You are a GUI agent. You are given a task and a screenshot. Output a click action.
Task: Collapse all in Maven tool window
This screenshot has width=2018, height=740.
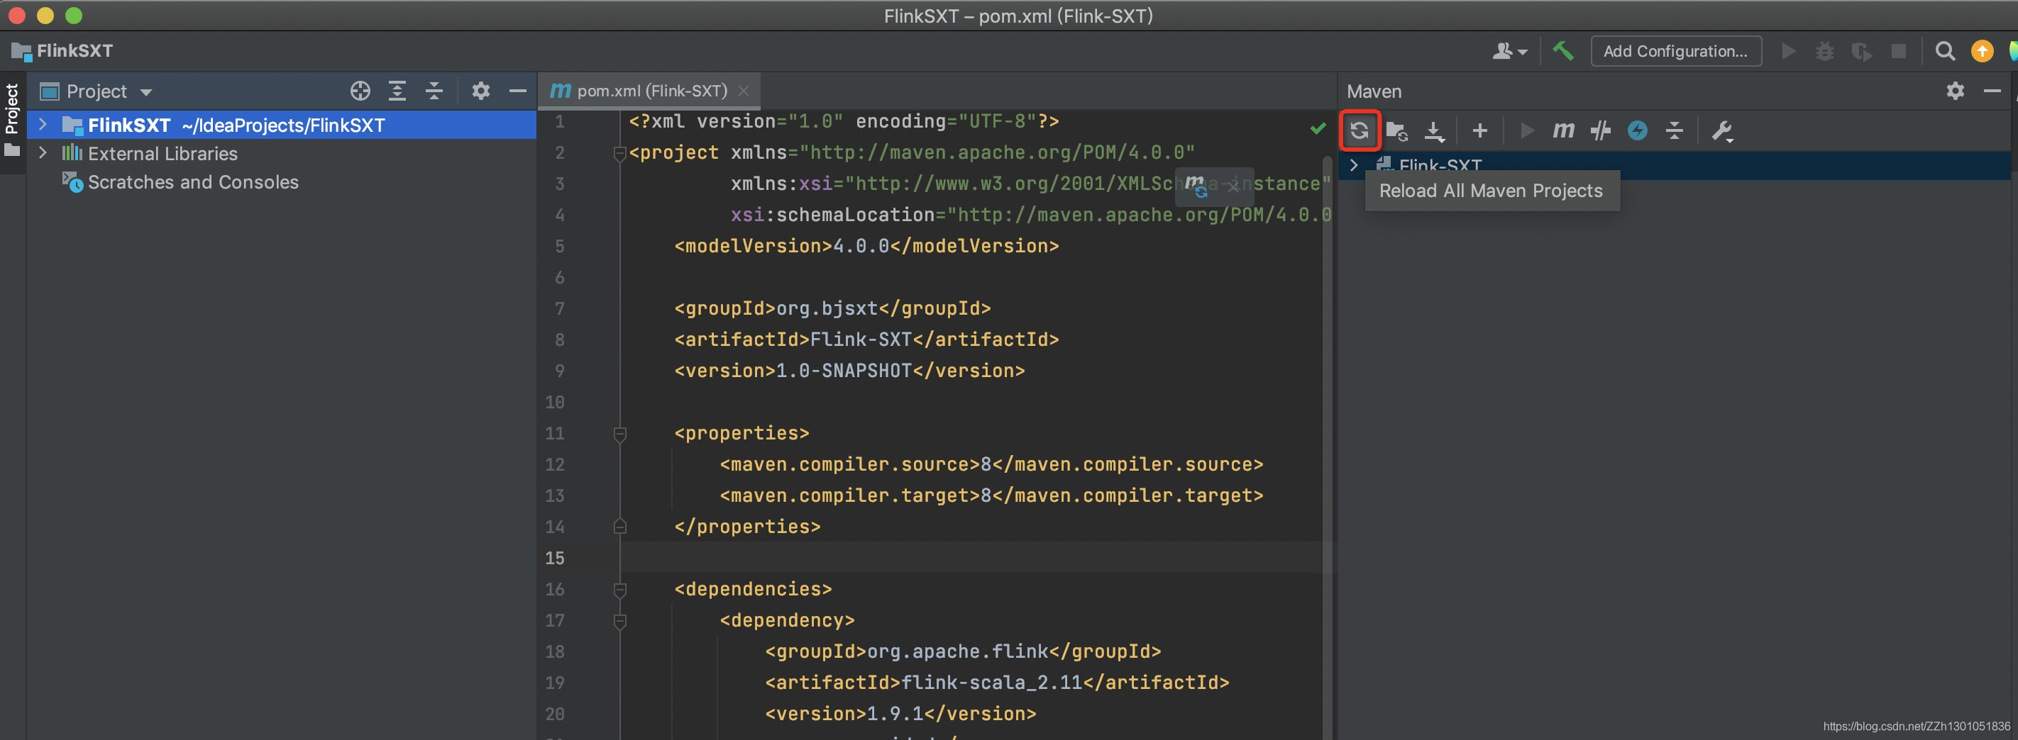point(1674,130)
